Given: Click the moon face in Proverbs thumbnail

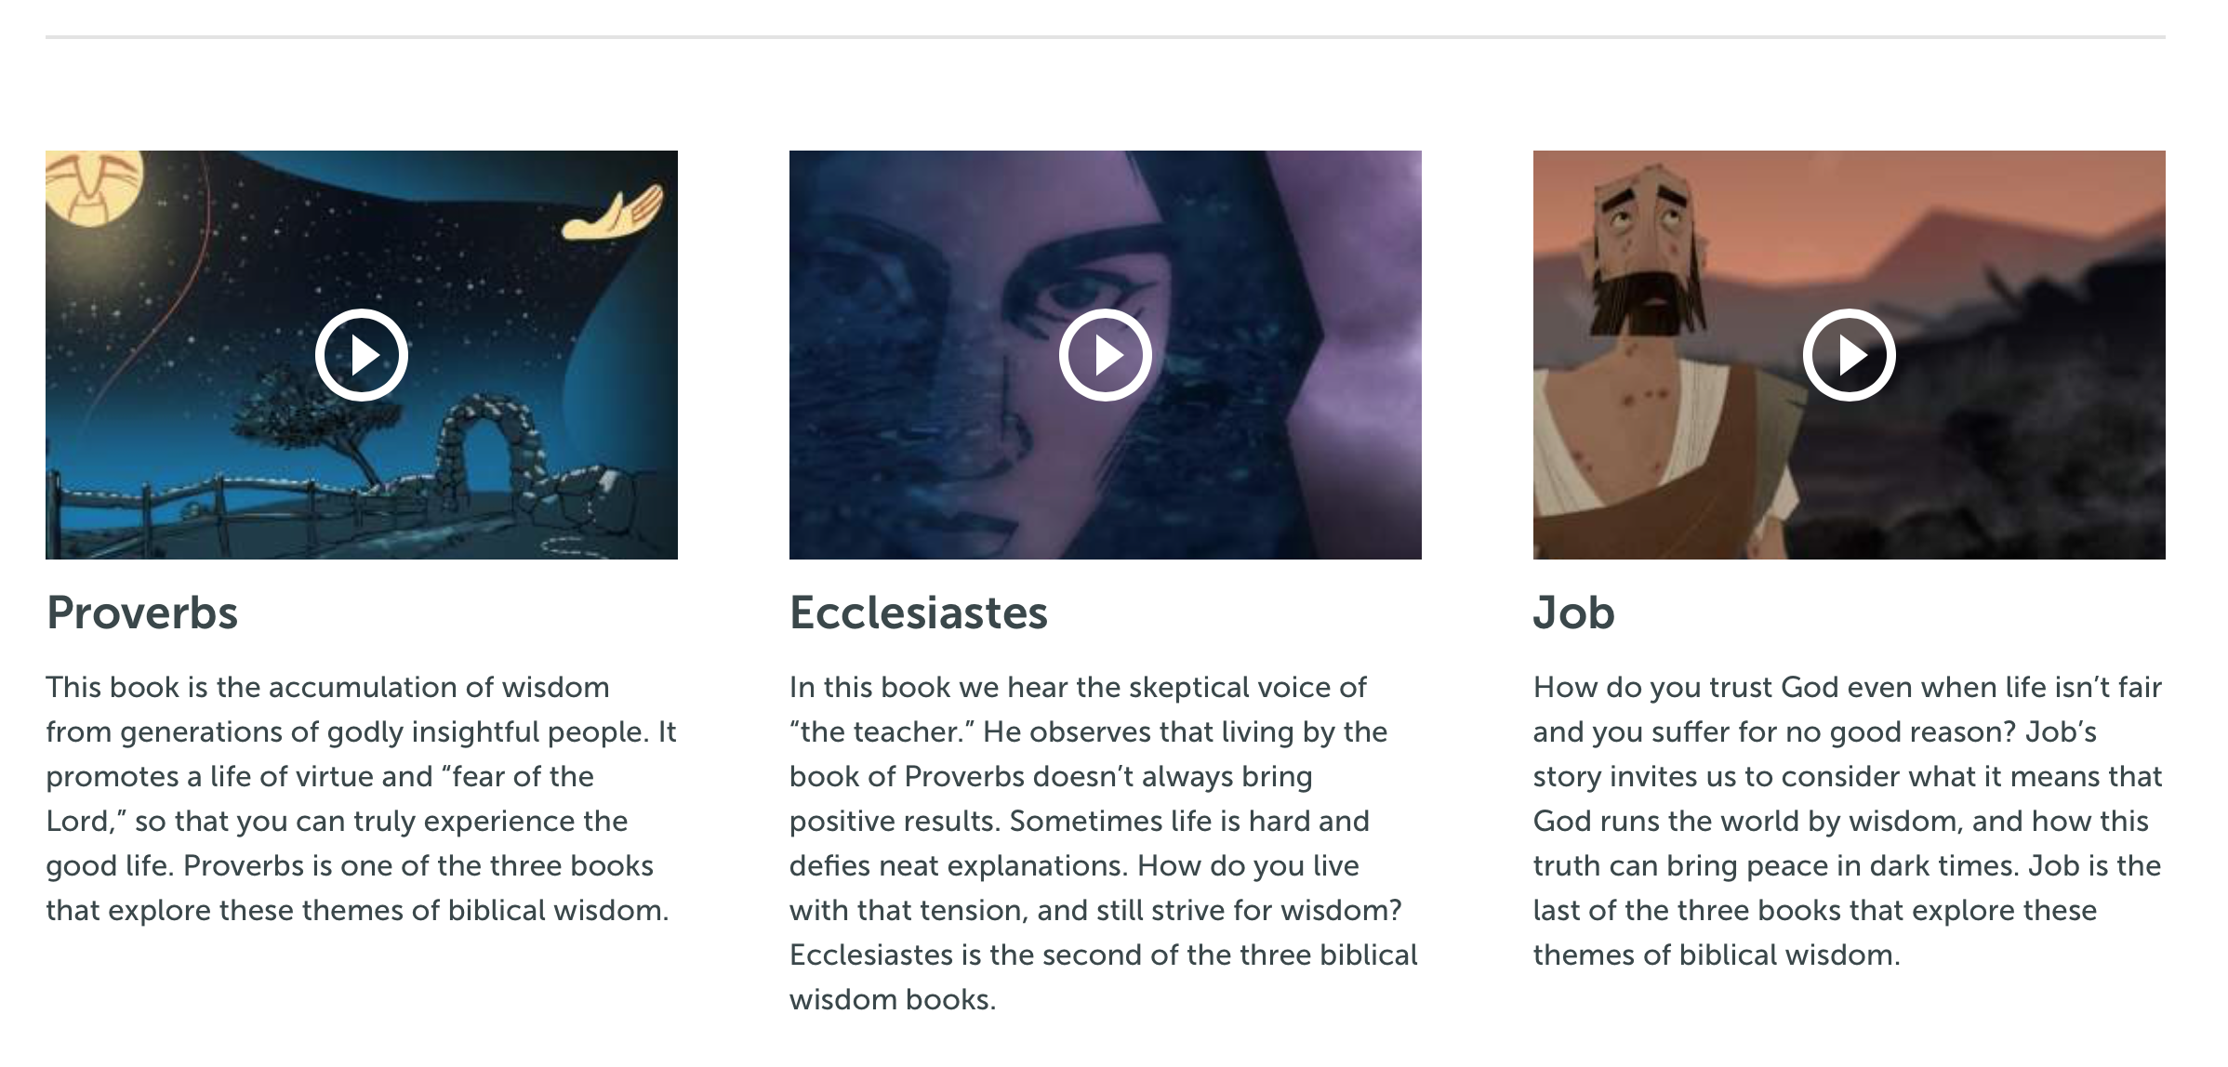Looking at the screenshot, I should [x=93, y=186].
